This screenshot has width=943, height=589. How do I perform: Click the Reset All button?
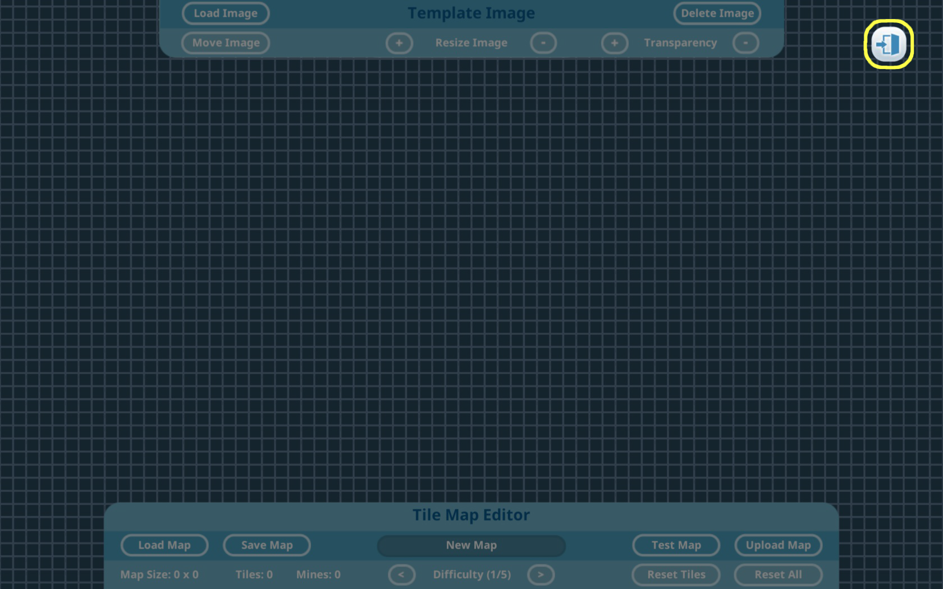click(x=778, y=575)
